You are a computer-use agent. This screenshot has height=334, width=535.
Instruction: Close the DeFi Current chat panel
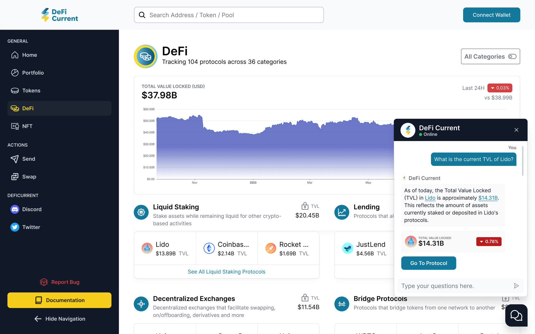click(x=516, y=130)
